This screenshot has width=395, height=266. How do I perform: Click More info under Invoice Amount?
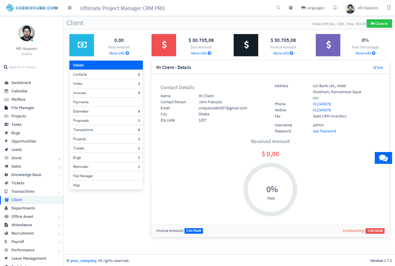click(283, 53)
